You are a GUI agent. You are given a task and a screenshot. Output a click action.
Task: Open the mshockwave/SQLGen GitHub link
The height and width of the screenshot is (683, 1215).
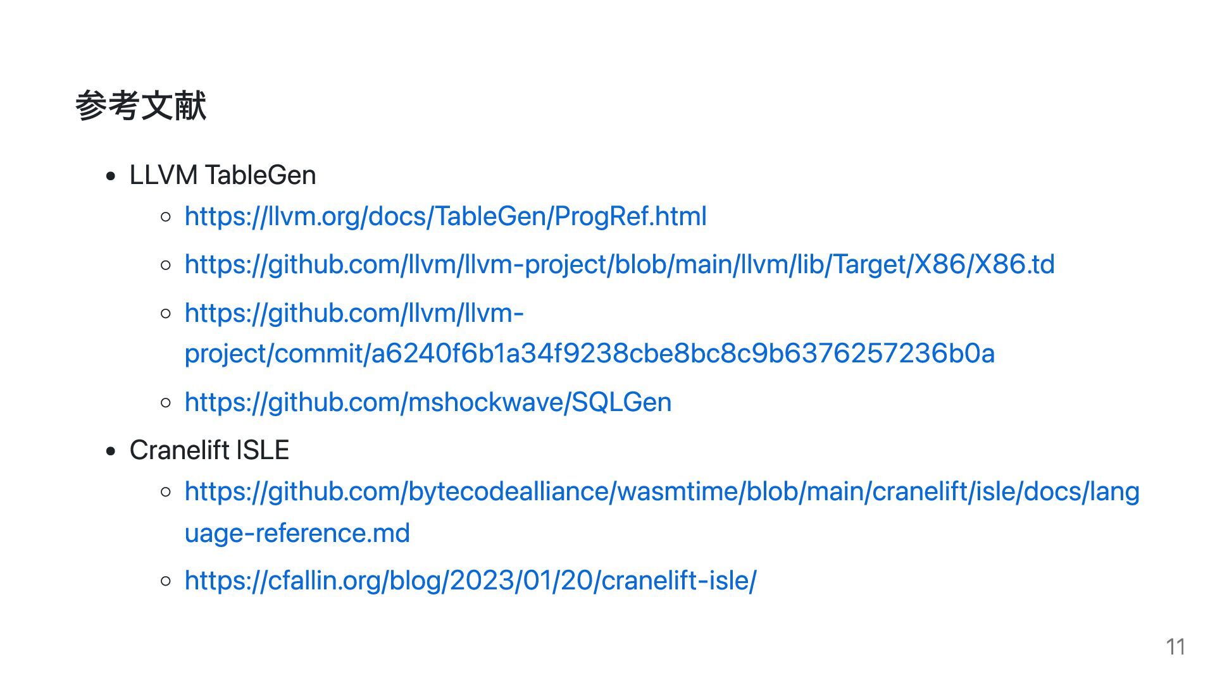click(428, 403)
